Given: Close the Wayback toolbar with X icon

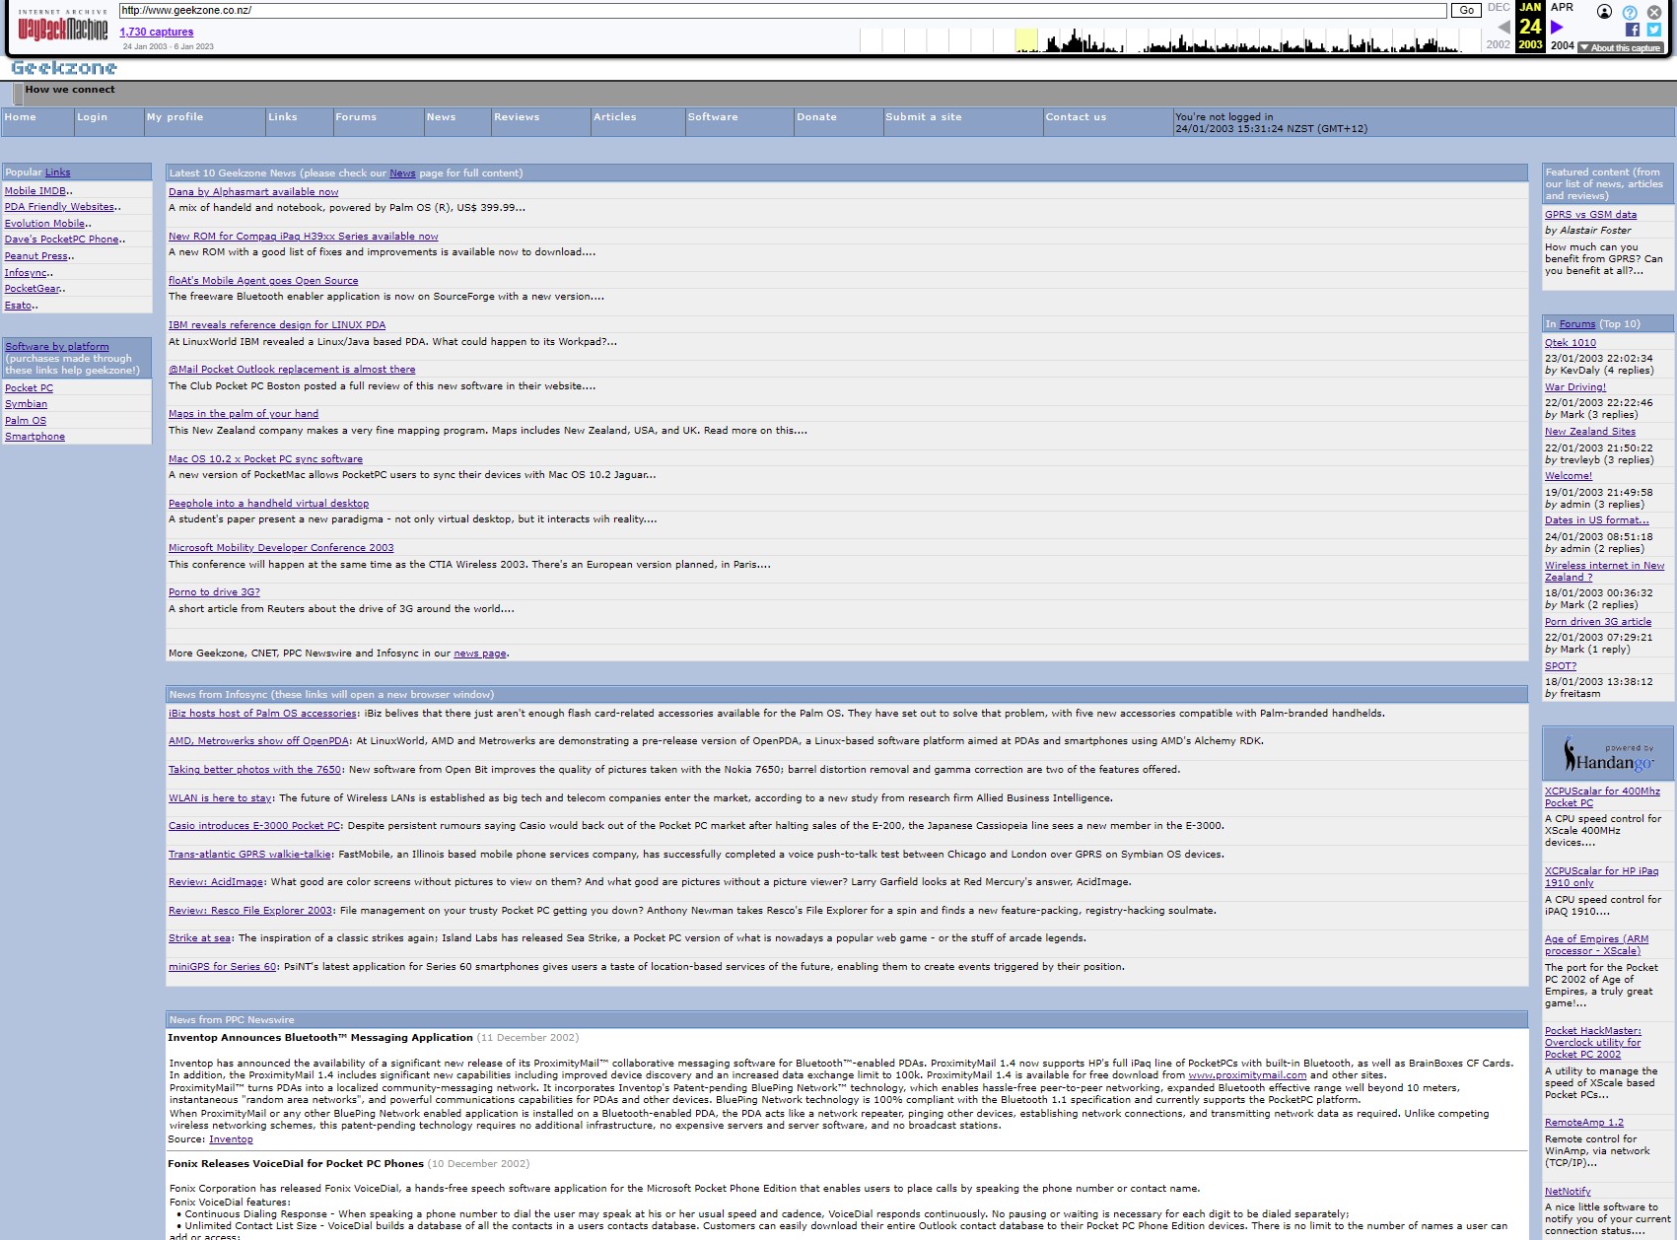Looking at the screenshot, I should [1654, 12].
